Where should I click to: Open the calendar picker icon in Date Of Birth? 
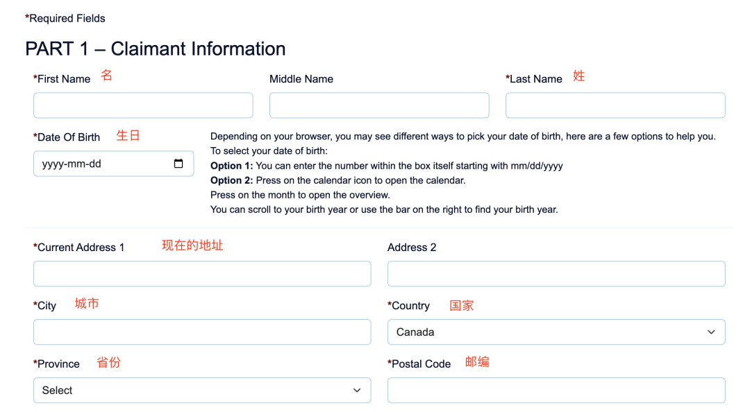(178, 164)
